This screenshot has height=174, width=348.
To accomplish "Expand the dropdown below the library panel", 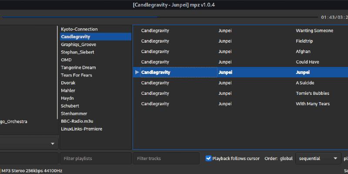I will (53, 144).
